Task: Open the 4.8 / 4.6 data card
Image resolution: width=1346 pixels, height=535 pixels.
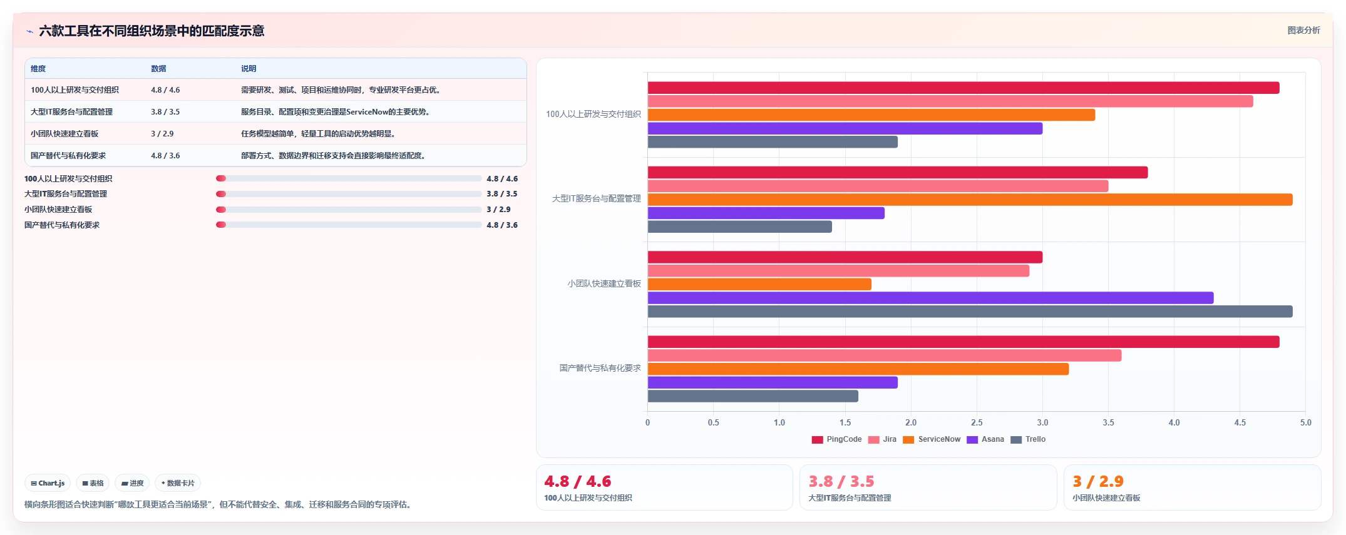Action: coord(664,487)
